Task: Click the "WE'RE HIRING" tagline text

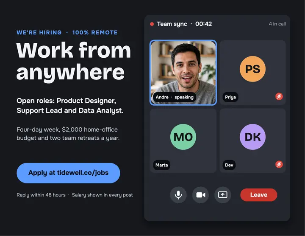Action: pyautogui.click(x=39, y=33)
